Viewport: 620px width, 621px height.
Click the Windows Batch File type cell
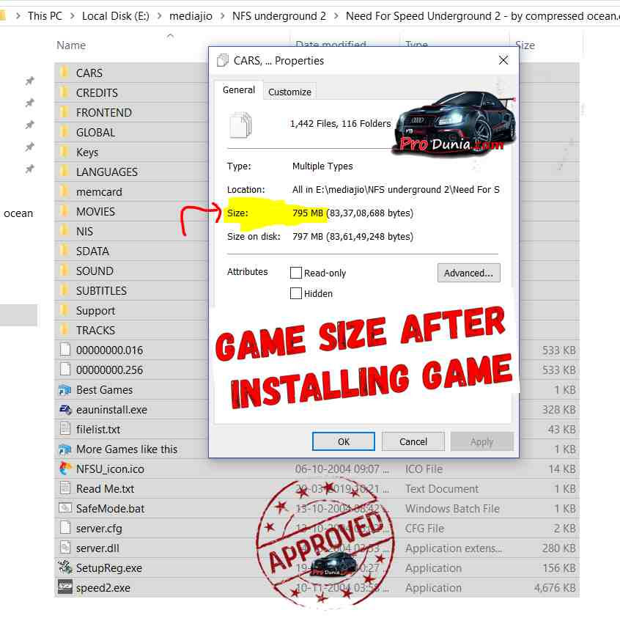pos(452,509)
